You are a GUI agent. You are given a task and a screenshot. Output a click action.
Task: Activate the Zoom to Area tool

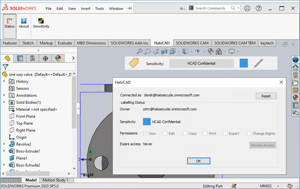click(148, 51)
